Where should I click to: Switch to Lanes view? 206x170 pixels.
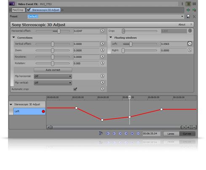click(x=171, y=134)
